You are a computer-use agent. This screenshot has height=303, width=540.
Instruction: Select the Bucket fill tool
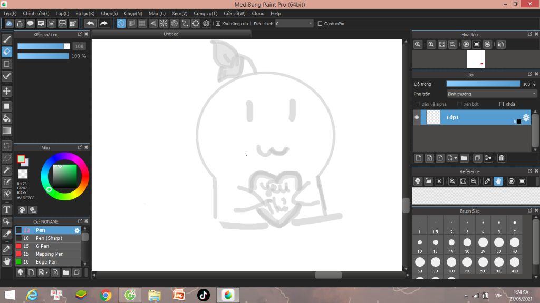[x=6, y=118]
